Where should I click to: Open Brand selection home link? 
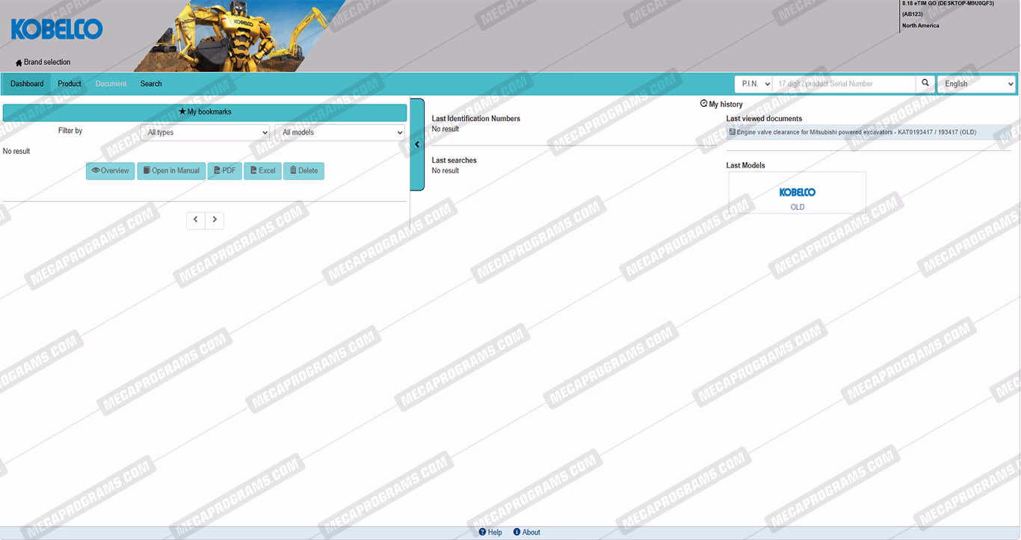tap(43, 62)
